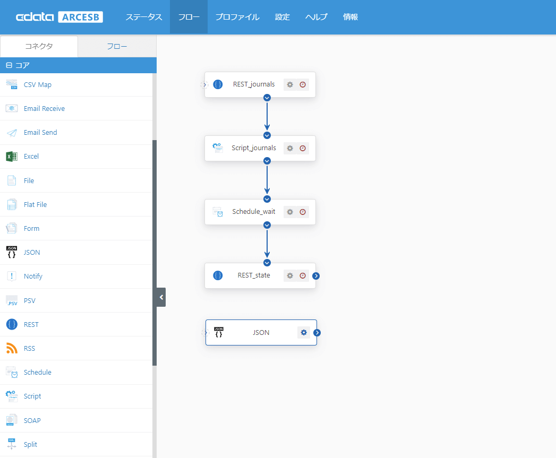Select the RSS connector icon

point(12,349)
